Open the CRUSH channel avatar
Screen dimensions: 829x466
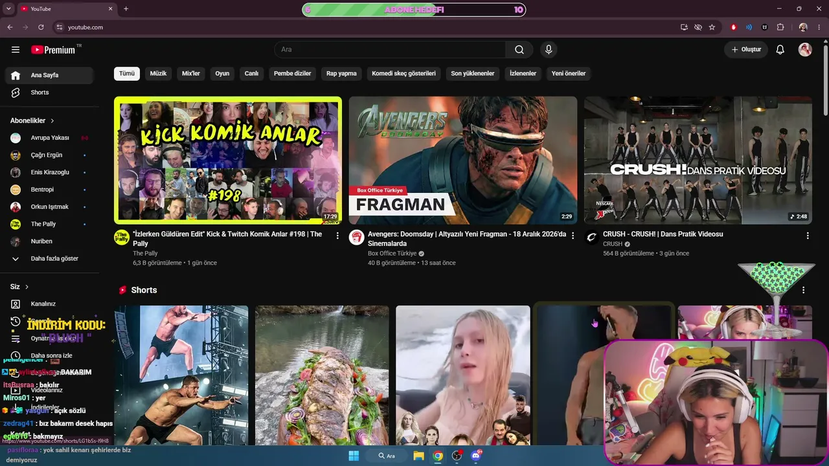[592, 238]
